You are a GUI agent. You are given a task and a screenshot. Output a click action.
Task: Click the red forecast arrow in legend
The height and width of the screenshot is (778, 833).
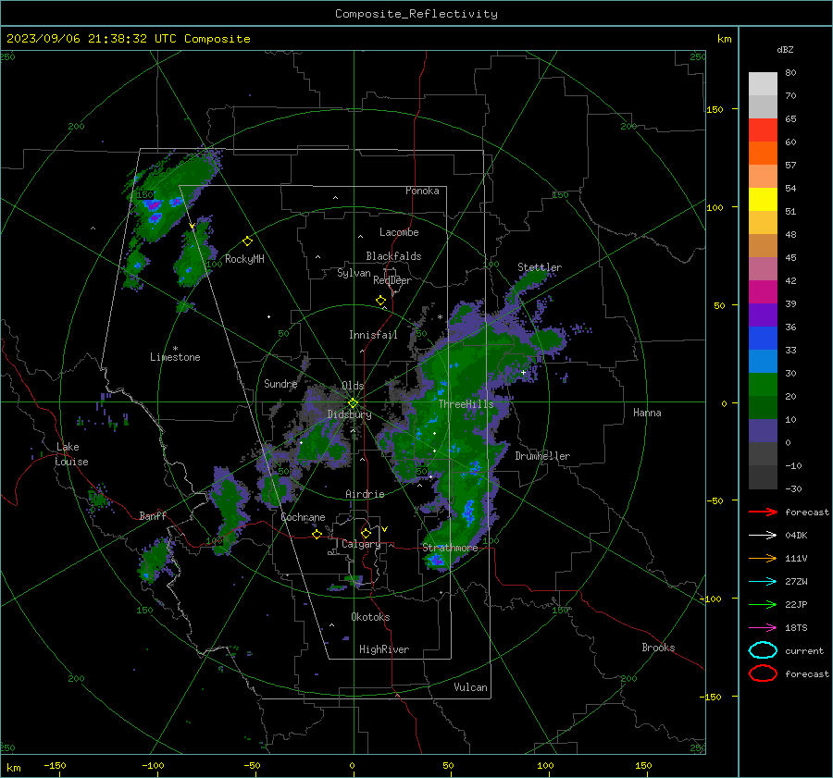click(763, 512)
